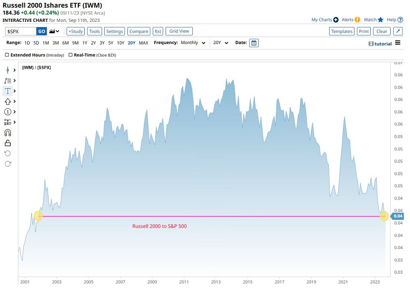Open the Date calendar picker
This screenshot has height=291, width=410.
(254, 43)
